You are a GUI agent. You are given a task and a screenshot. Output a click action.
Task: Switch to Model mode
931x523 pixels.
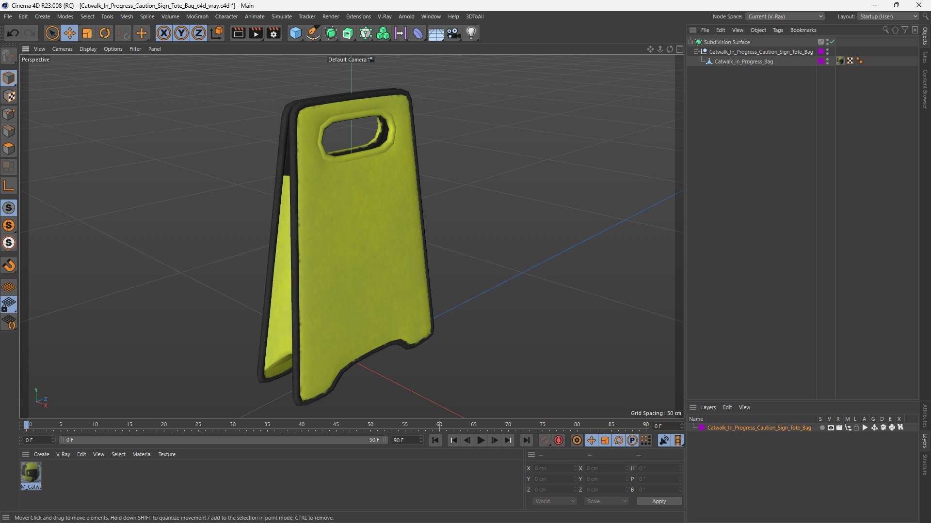click(9, 78)
